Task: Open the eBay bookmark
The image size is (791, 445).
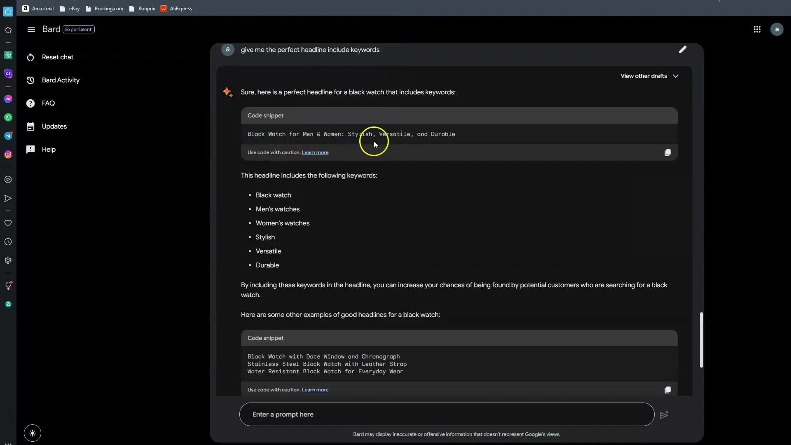Action: [x=70, y=8]
